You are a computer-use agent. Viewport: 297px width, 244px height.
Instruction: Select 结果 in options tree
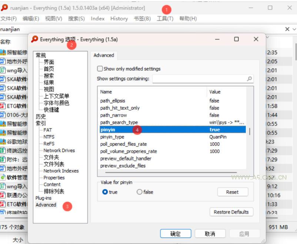point(49,83)
